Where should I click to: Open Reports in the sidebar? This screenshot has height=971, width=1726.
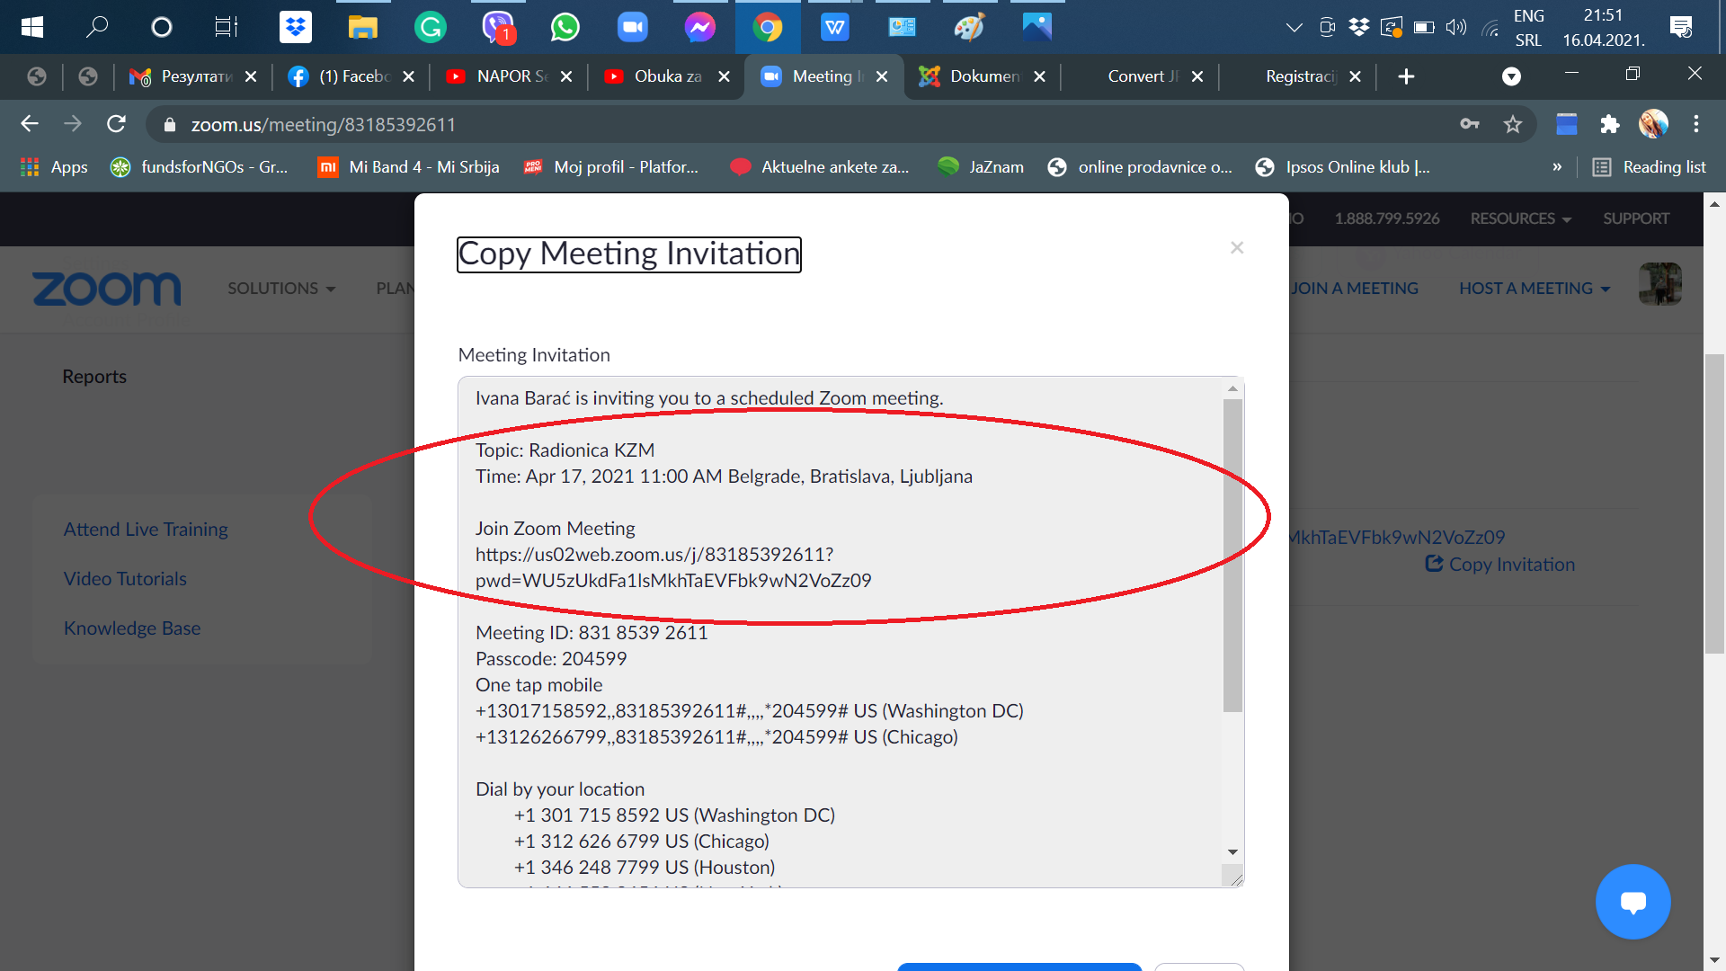tap(94, 376)
